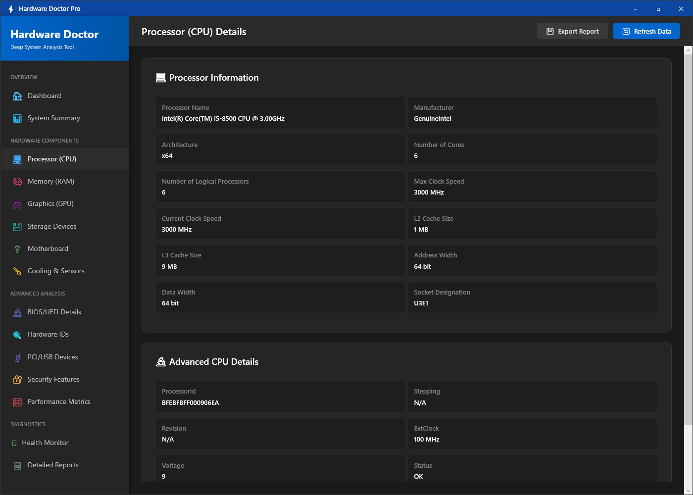
Task: Click the Motherboard icon in sidebar
Action: [17, 249]
